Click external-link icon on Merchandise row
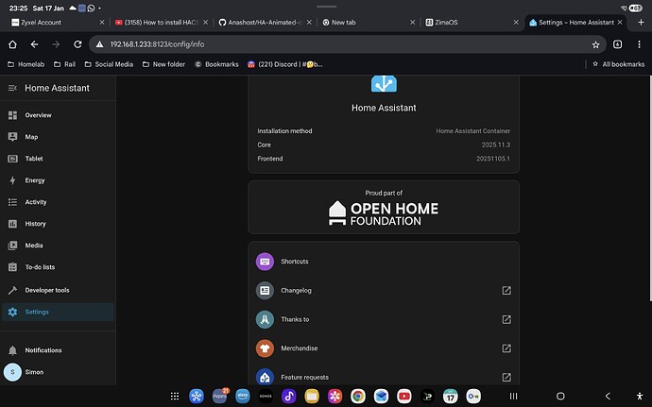 pos(506,348)
